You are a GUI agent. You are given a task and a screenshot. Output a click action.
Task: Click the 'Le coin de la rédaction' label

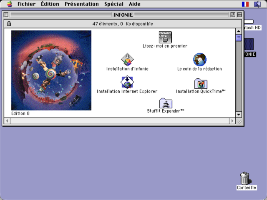coord(199,69)
